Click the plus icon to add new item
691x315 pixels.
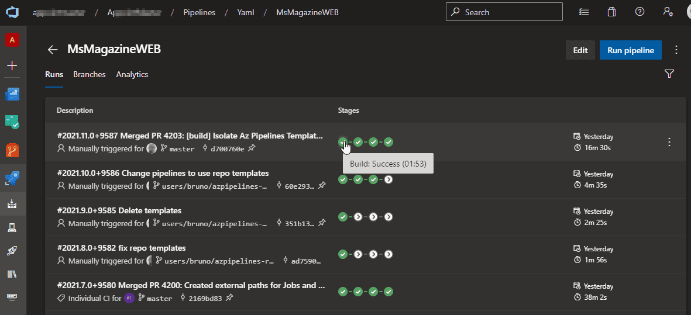[12, 65]
